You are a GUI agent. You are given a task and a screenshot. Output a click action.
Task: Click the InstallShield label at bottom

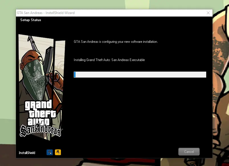click(27, 153)
